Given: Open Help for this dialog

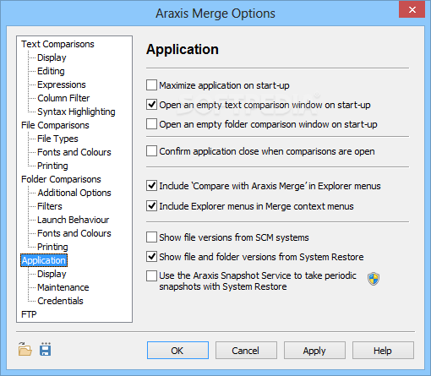Looking at the screenshot, I should (x=383, y=351).
